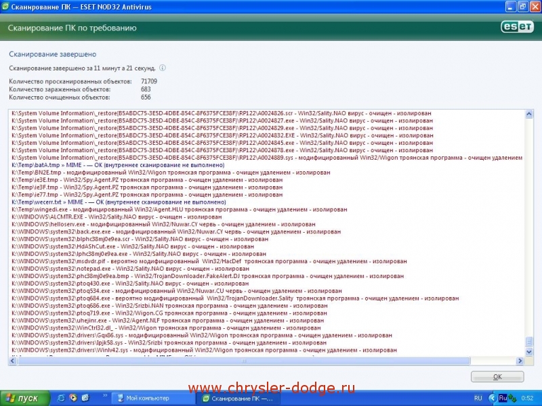This screenshot has width=542, height=406.
Task: Select the lphc38mj0e9ea.exe log row
Action: 139,254
